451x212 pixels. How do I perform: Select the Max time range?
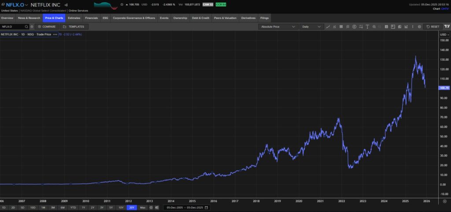click(x=142, y=207)
